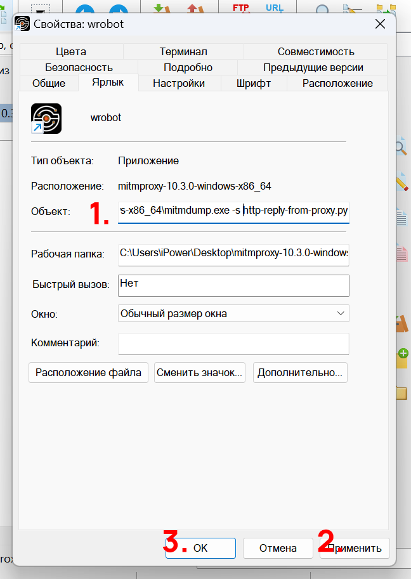411x579 pixels.
Task: Switch to the Общие tab
Action: 49,84
